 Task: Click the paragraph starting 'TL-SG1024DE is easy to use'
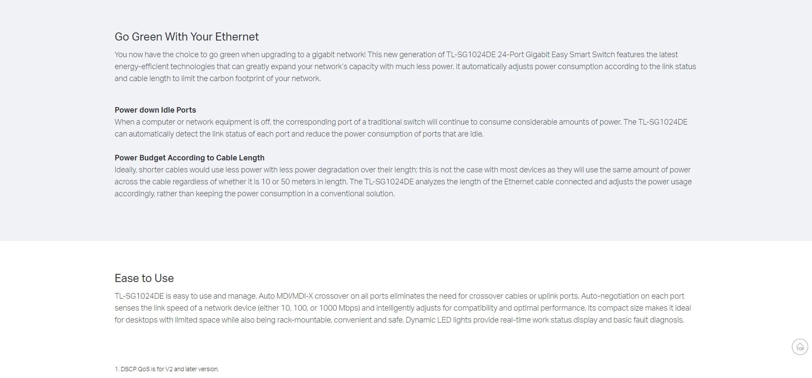[x=403, y=308]
